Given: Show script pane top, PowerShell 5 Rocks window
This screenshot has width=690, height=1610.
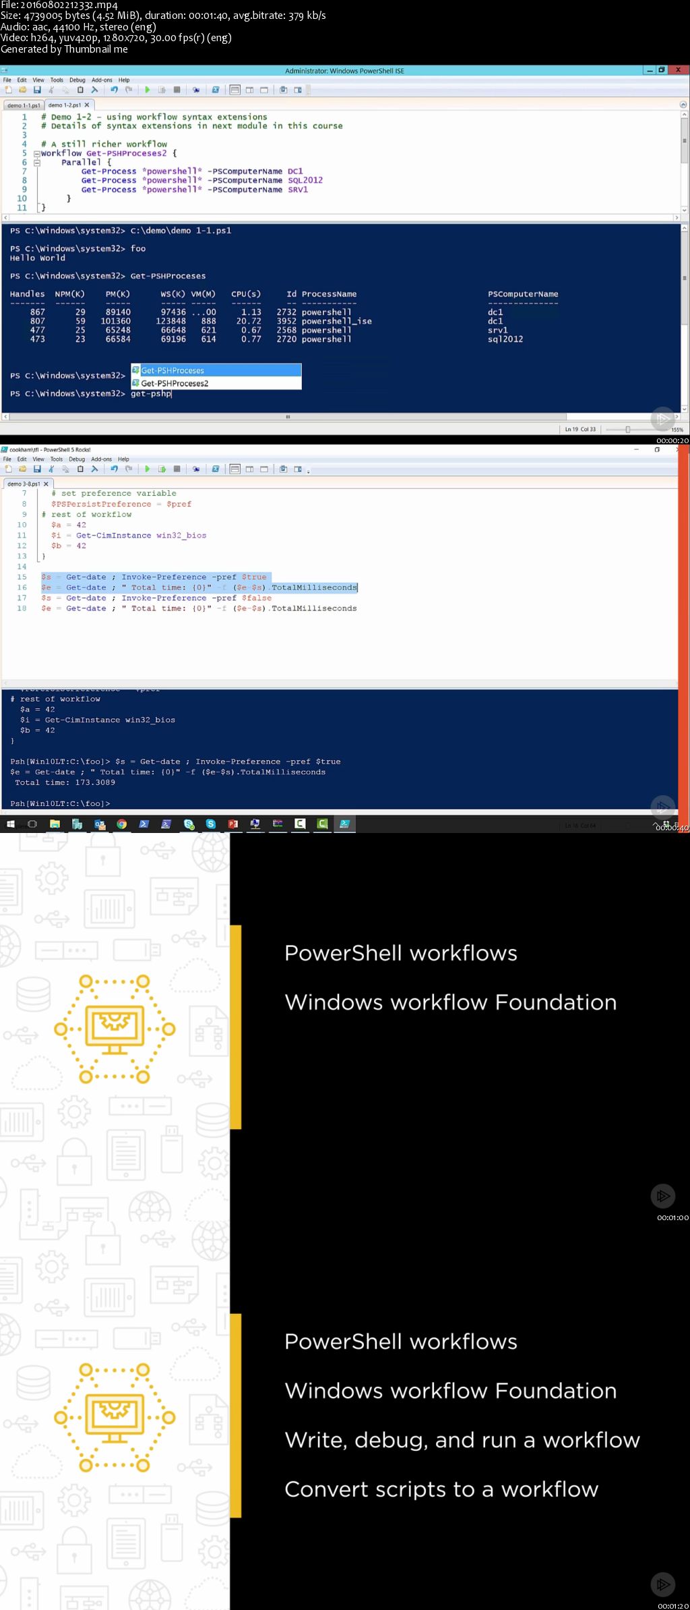Looking at the screenshot, I should pos(235,469).
